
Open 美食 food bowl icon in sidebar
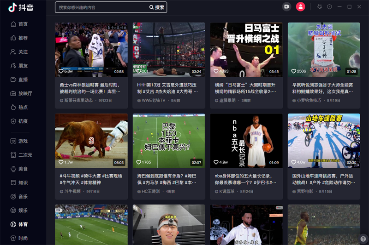(13, 169)
